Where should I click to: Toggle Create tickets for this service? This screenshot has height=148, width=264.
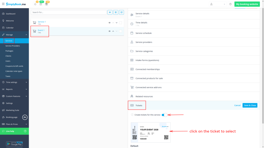tap(164, 115)
